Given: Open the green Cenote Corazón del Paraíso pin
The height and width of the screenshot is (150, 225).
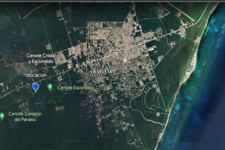Looking at the screenshot, I should (2, 116).
